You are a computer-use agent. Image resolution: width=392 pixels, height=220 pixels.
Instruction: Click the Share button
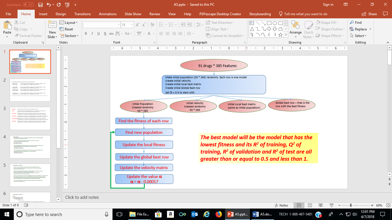(x=369, y=14)
